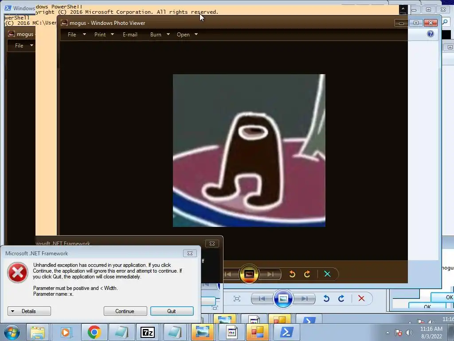The height and width of the screenshot is (341, 454).
Task: Go to previous image in front dark Photo Viewer
Action: pos(228,274)
